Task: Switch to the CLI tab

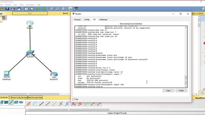Action: pyautogui.click(x=94, y=19)
